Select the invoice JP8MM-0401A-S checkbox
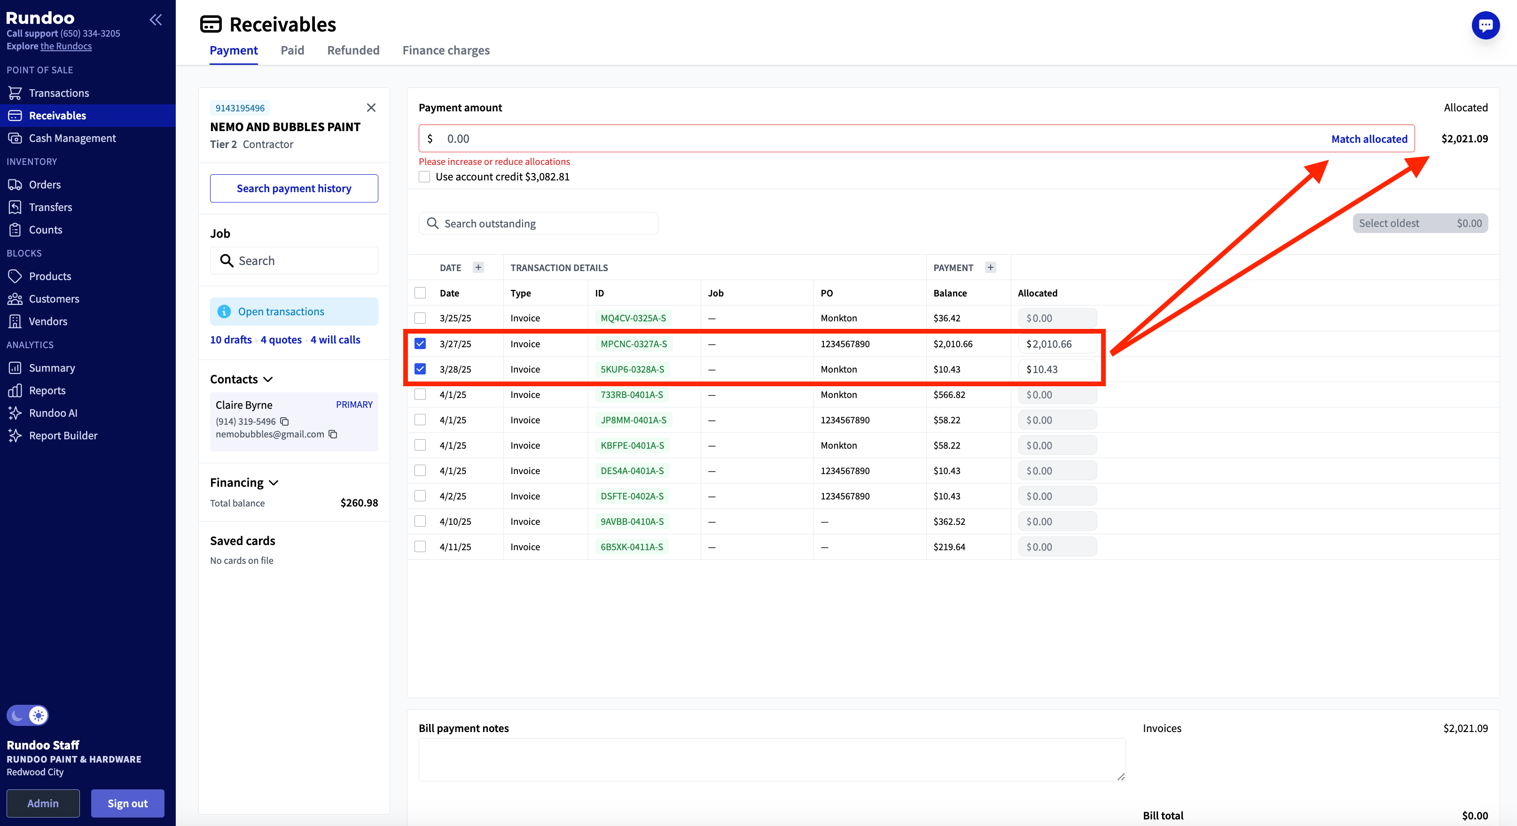Image resolution: width=1517 pixels, height=826 pixels. [x=420, y=420]
